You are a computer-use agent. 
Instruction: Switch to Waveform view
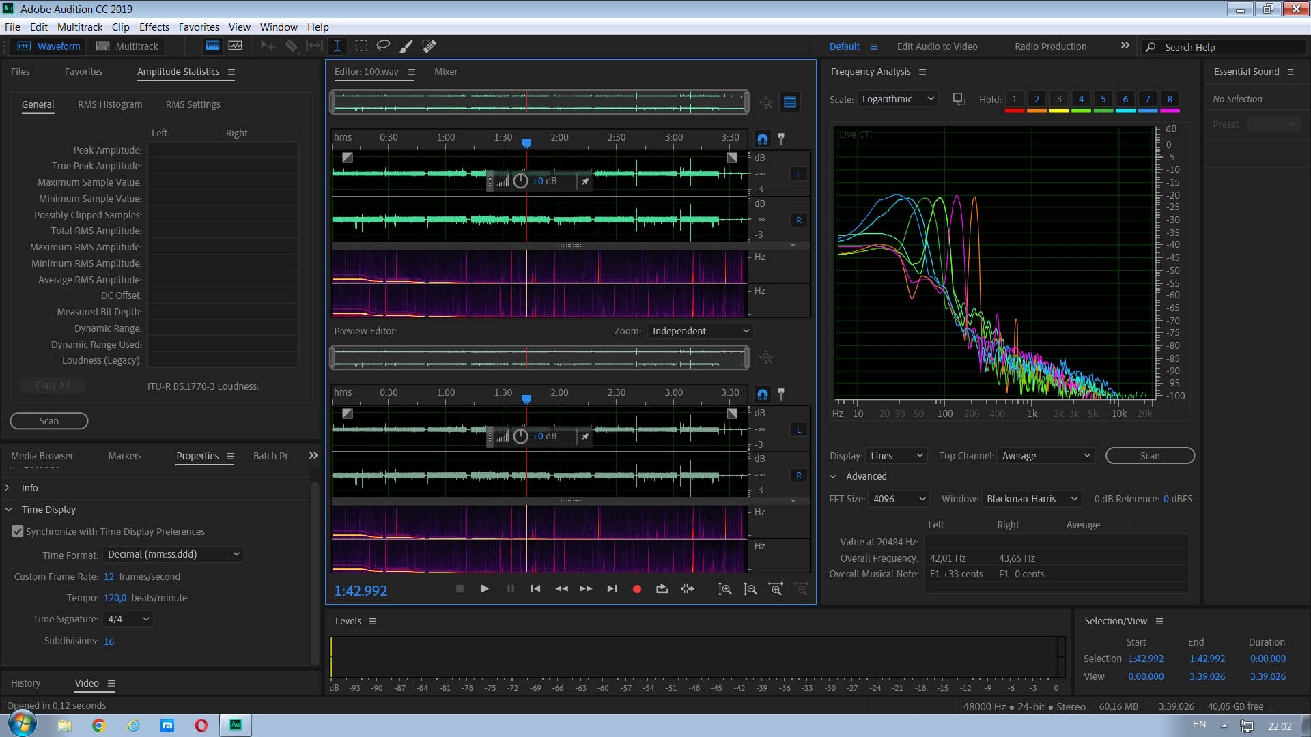(x=49, y=46)
